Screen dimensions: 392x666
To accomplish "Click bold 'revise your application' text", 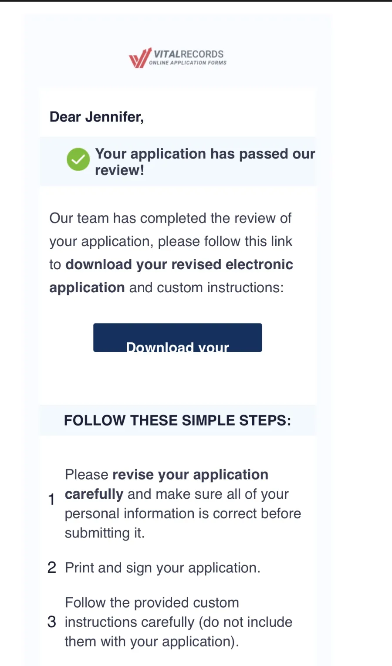I will point(190,474).
